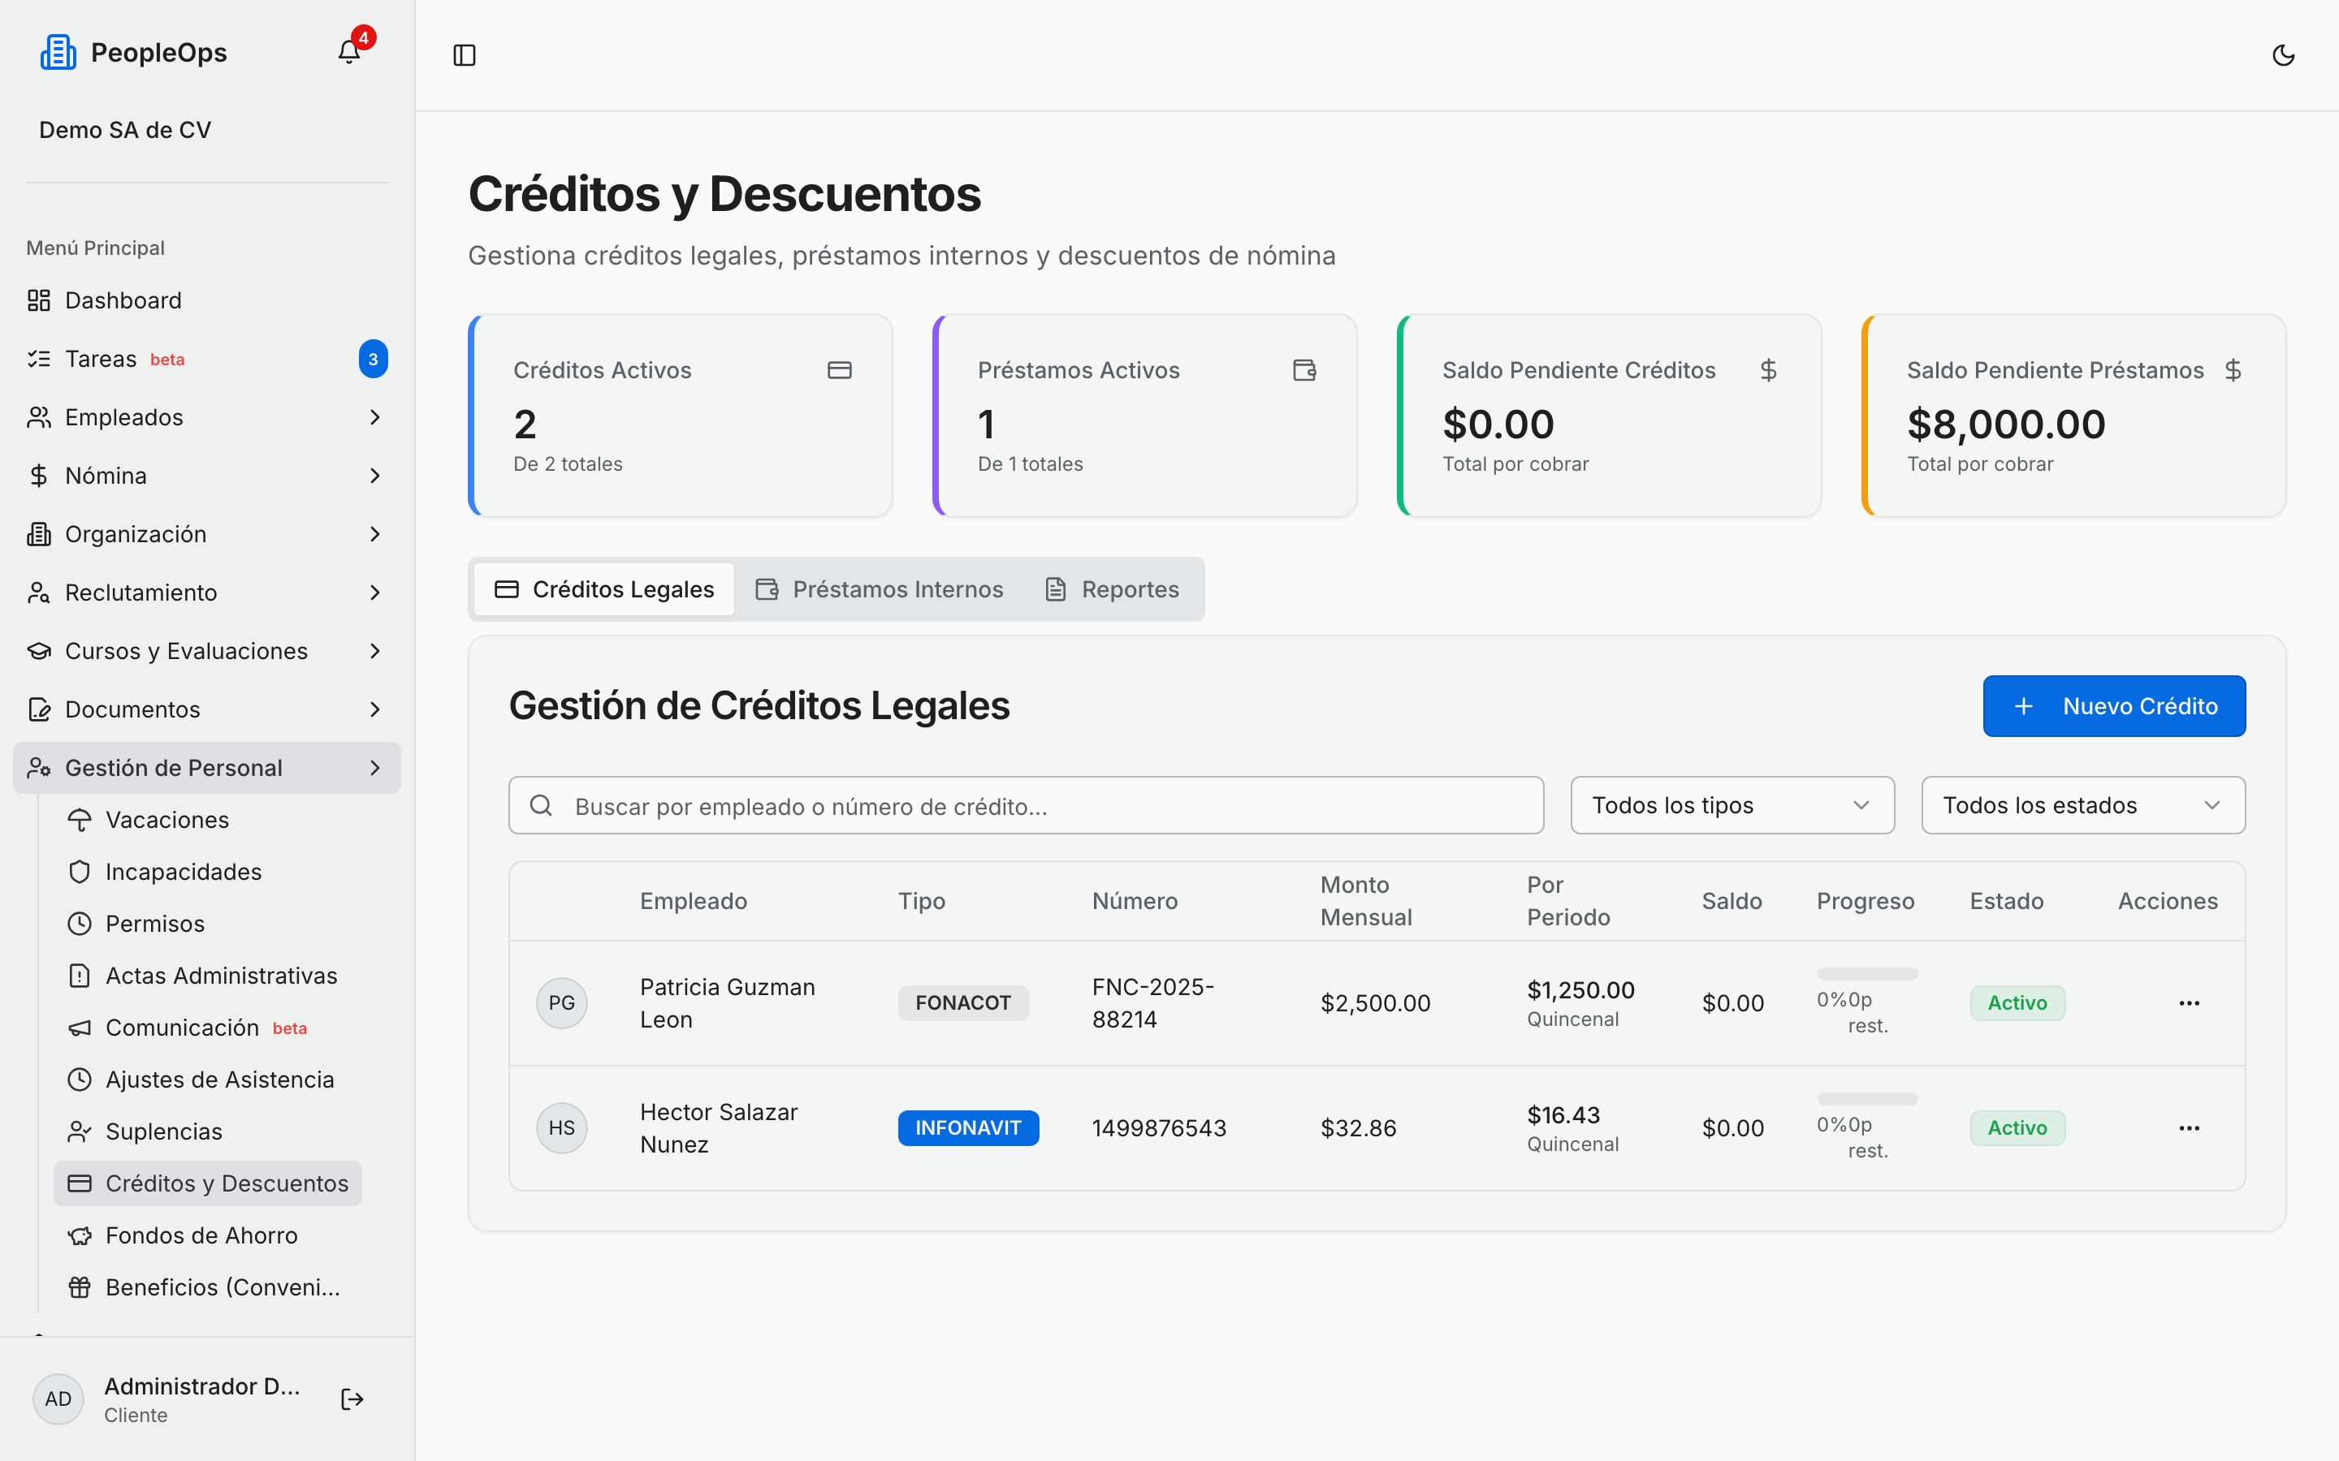Click the Beneficios gift icon
This screenshot has height=1461, width=2339.
coord(80,1287)
